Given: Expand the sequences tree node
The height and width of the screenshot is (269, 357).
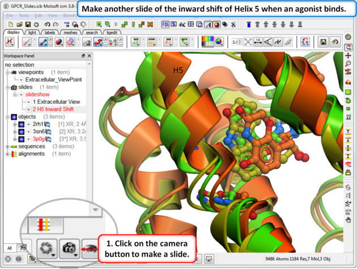Looking at the screenshot, I should pyautogui.click(x=7, y=146).
